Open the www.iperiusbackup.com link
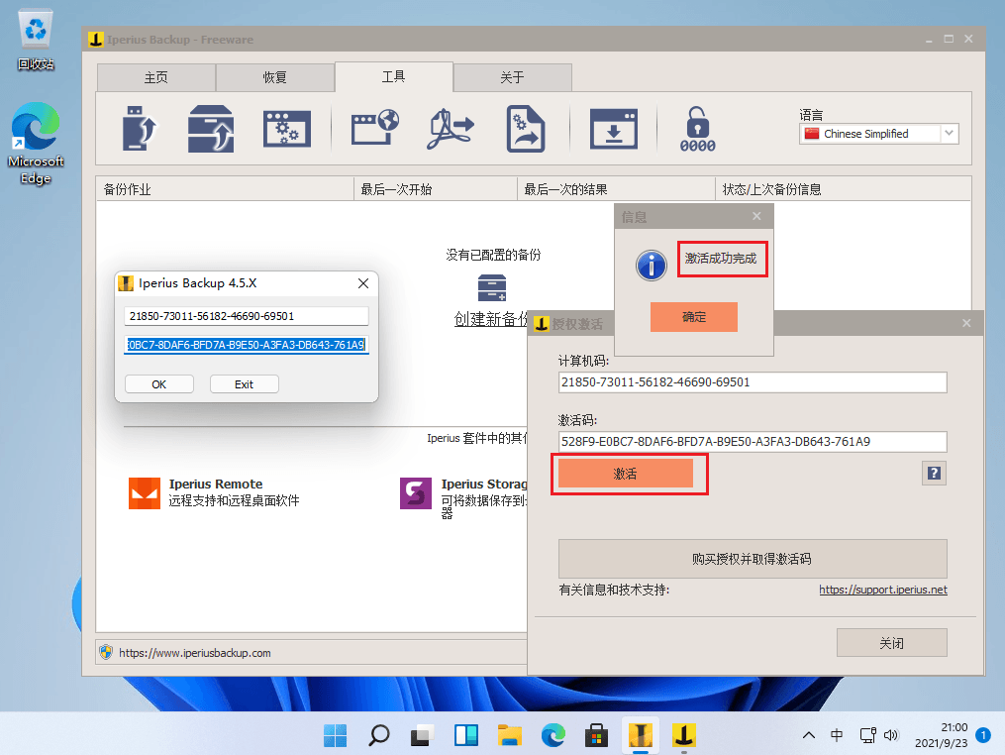Viewport: 1005px width, 755px height. point(195,653)
